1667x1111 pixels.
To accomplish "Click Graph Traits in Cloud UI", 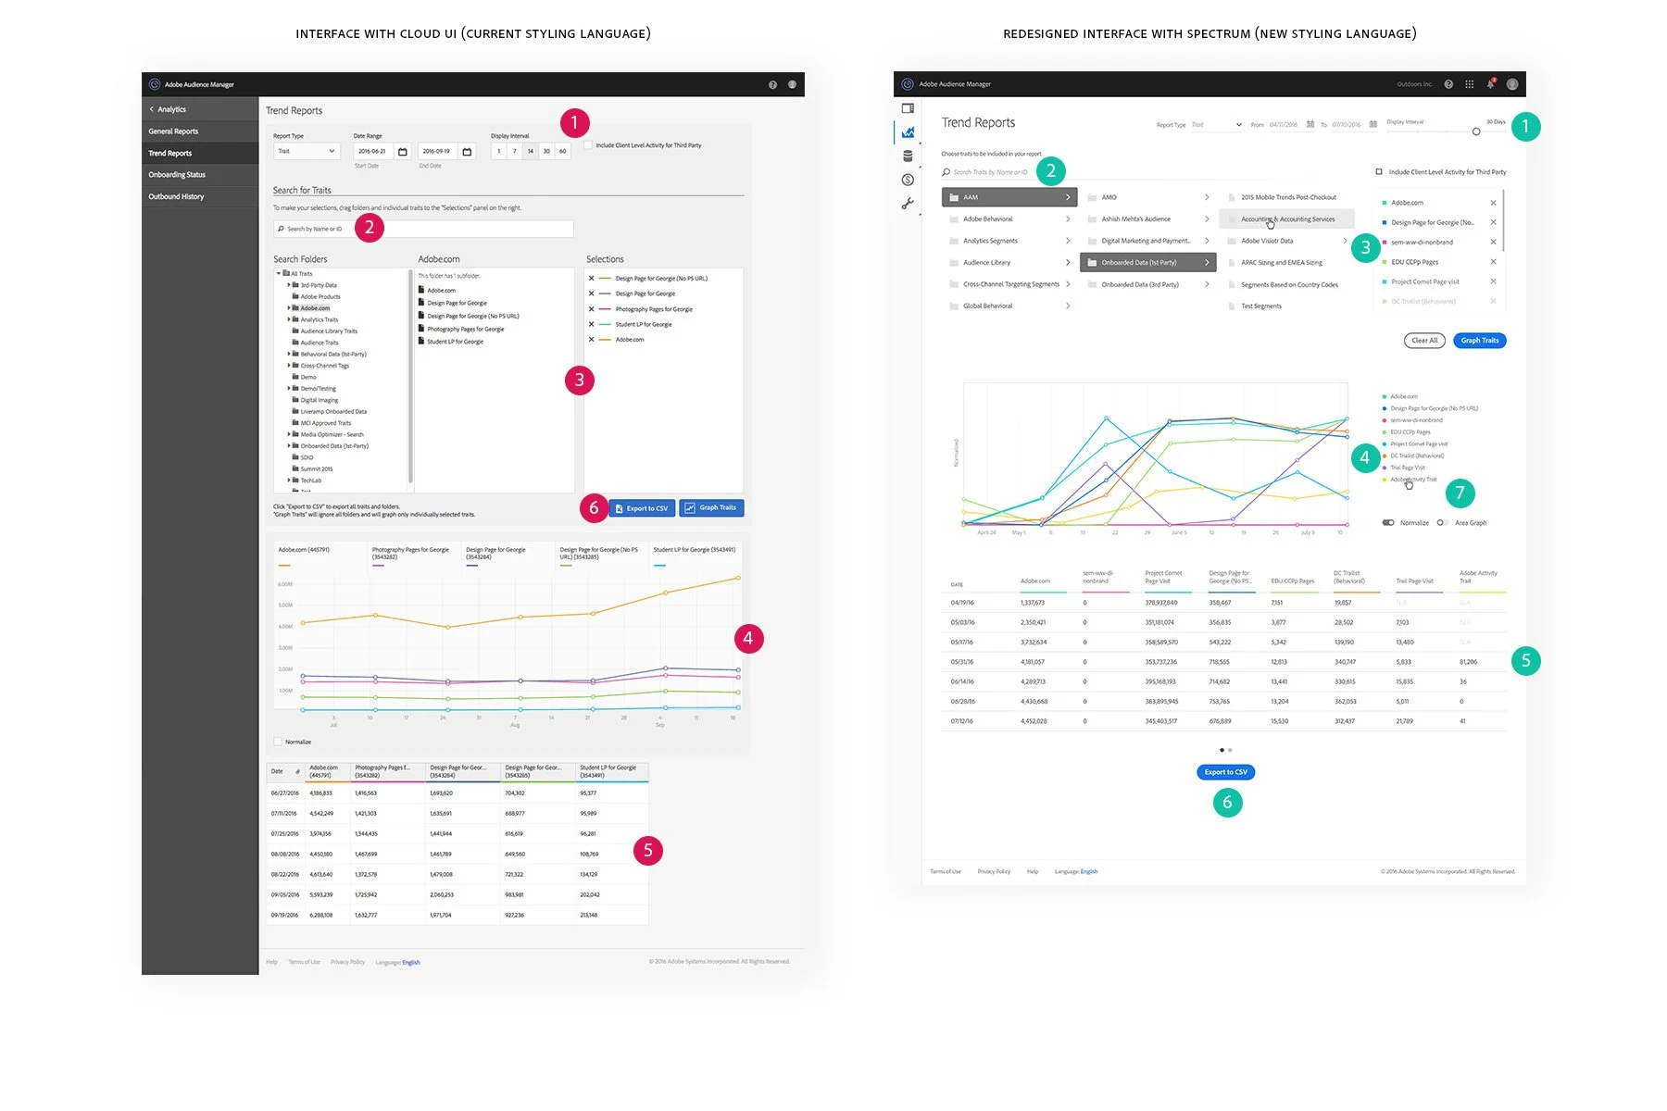I will [x=711, y=508].
